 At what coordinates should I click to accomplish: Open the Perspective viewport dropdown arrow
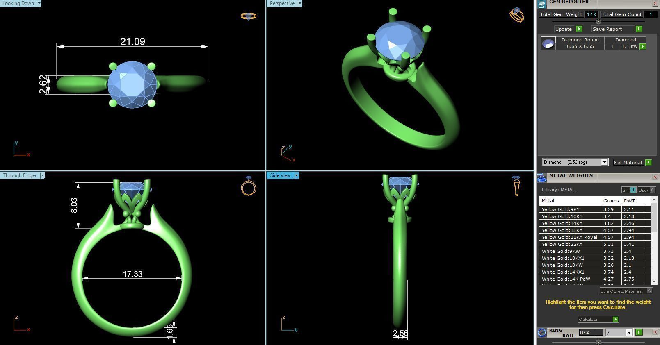coord(300,3)
